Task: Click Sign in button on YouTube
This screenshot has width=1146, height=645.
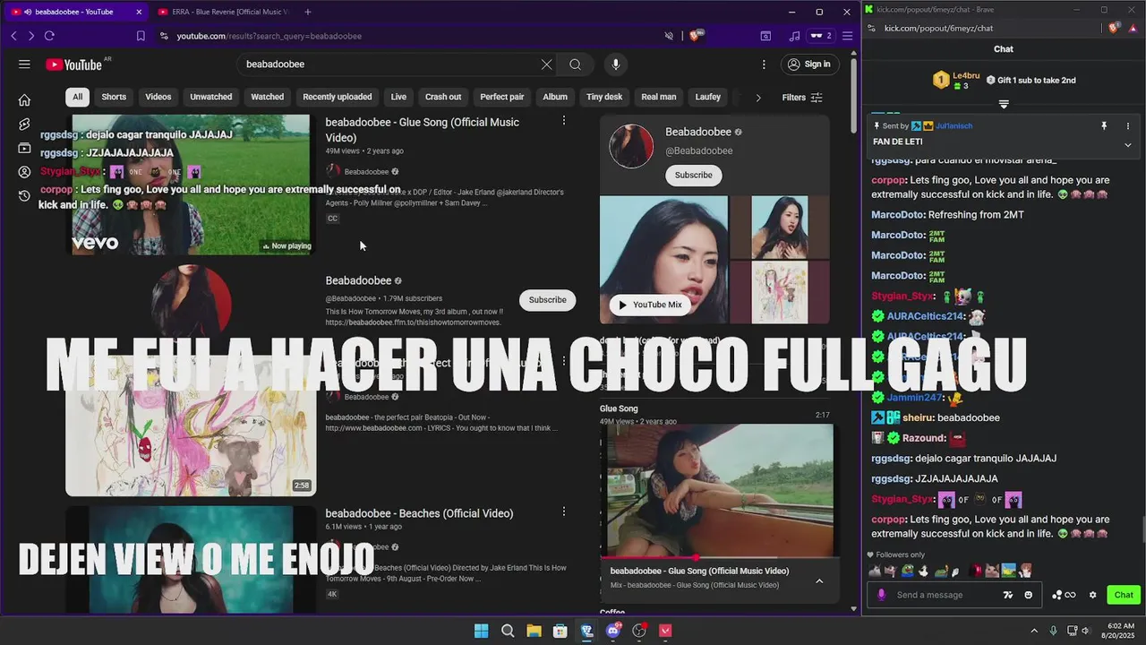Action: 809,64
